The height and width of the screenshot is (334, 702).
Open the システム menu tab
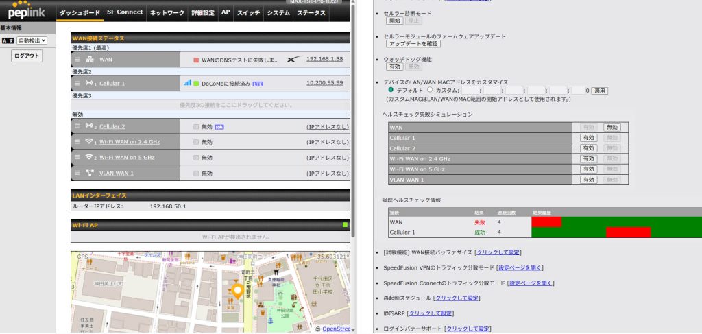pos(278,12)
